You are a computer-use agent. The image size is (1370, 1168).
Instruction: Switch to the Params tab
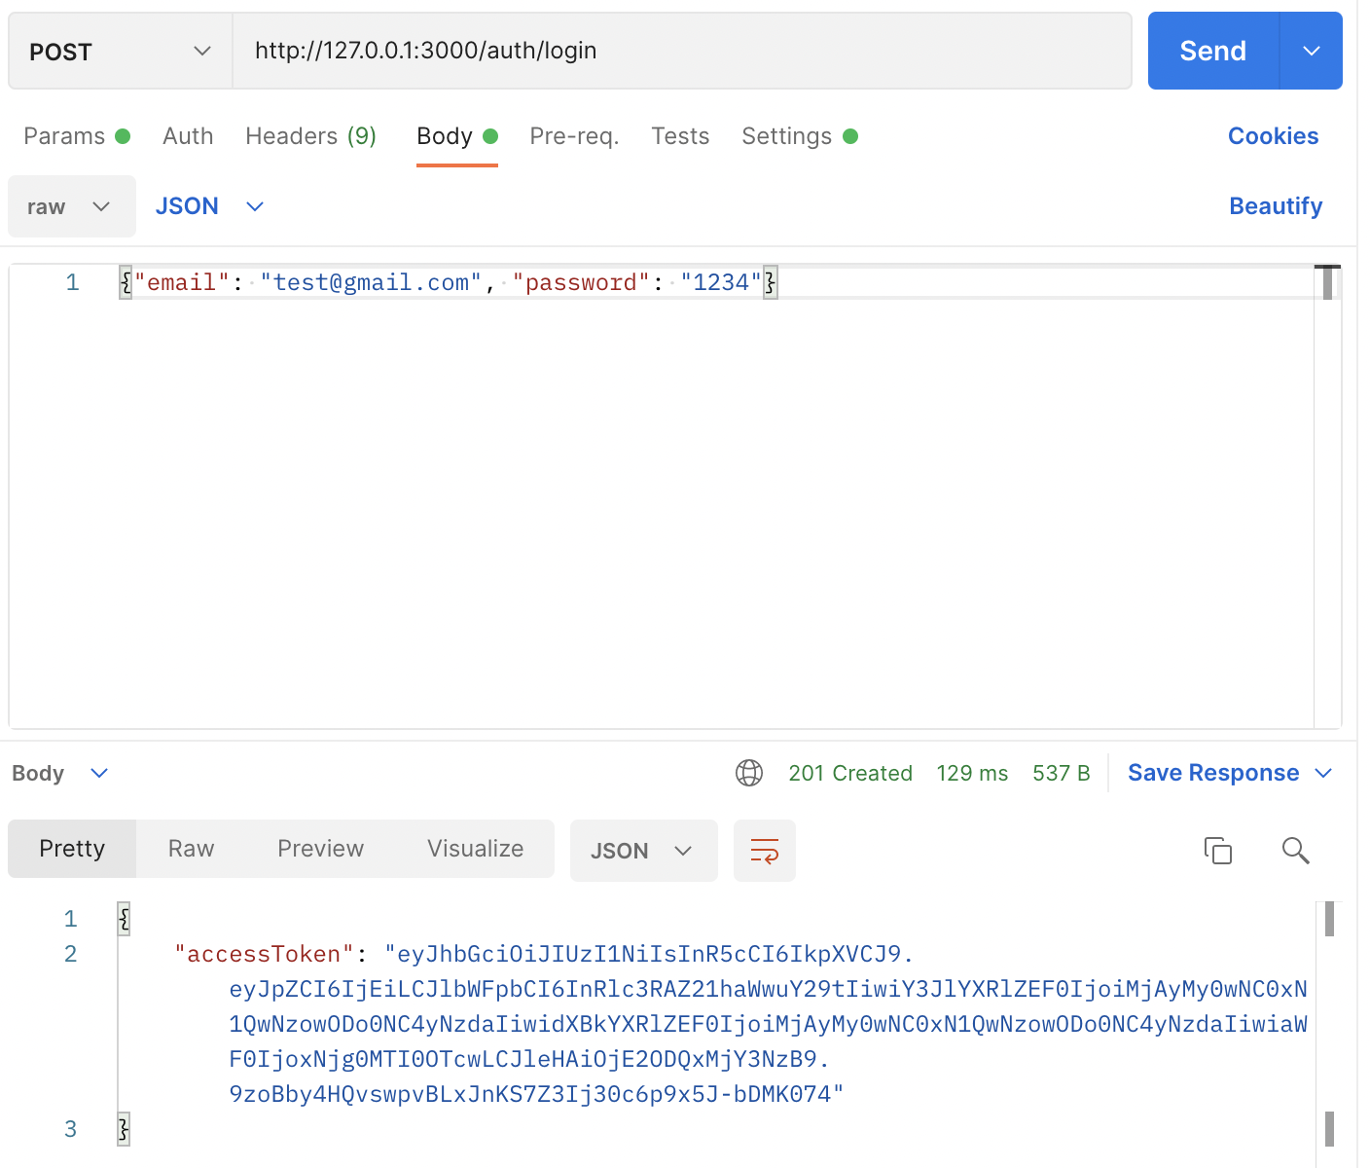77,136
